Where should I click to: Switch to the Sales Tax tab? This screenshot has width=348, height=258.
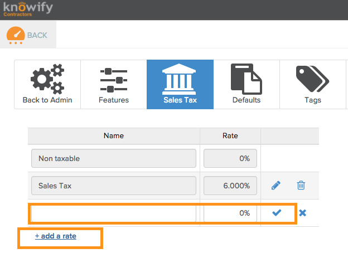pyautogui.click(x=180, y=85)
